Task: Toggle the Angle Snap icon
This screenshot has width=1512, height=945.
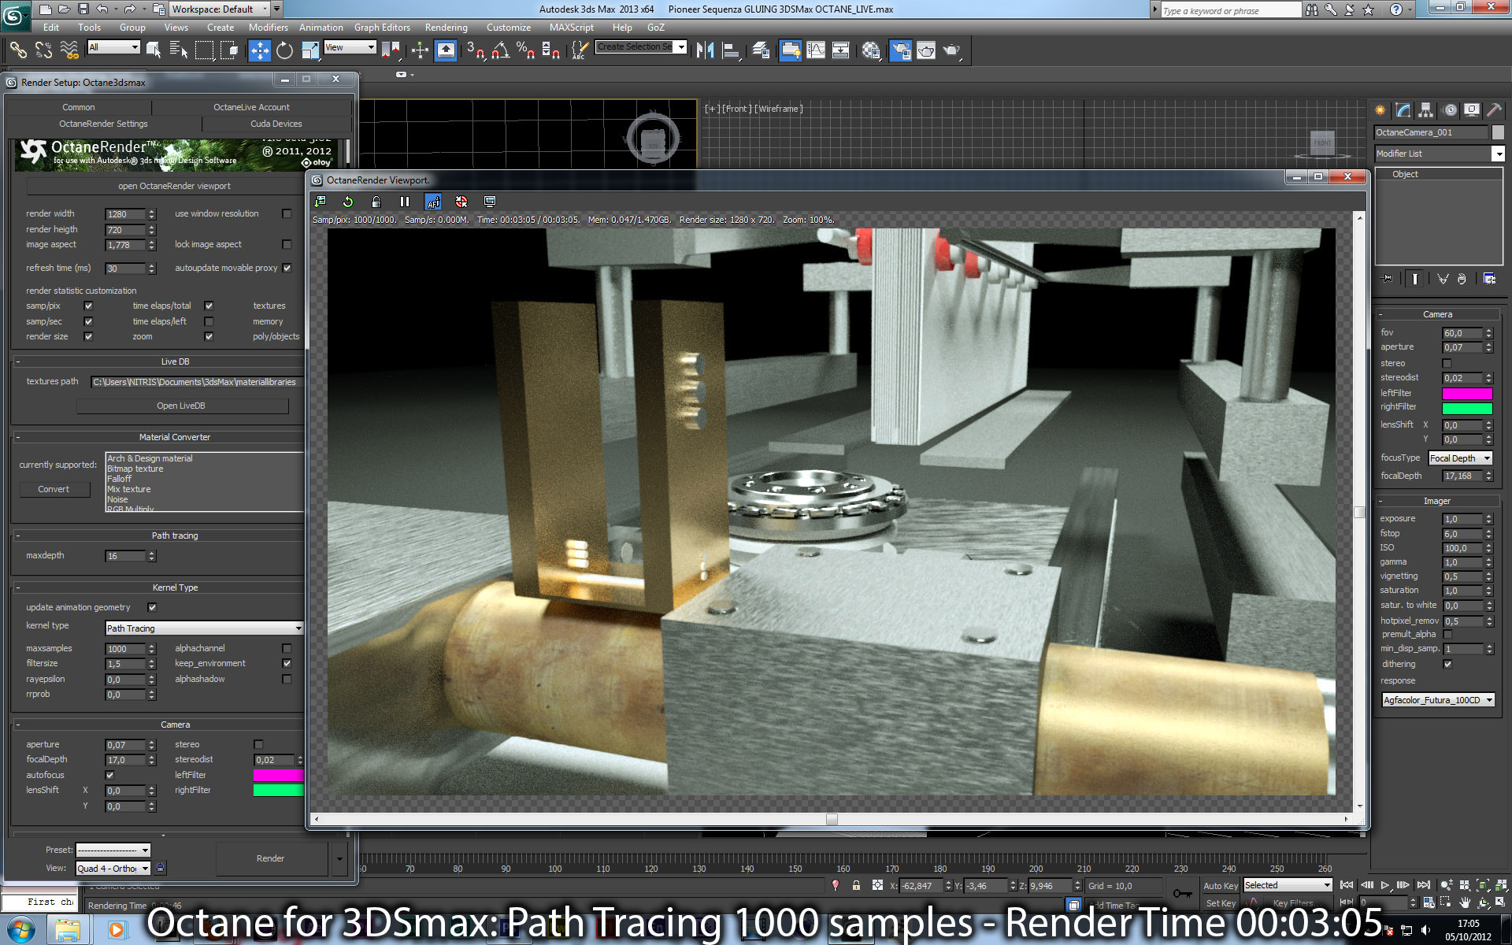Action: [500, 51]
